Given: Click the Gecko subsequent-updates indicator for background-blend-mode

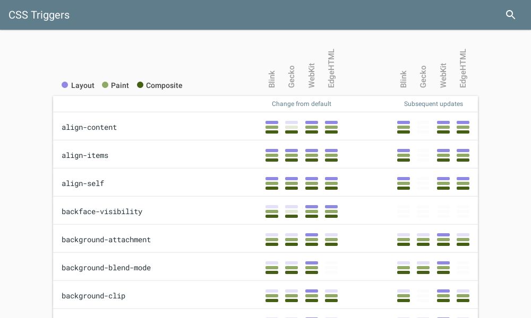Looking at the screenshot, I should tap(423, 268).
